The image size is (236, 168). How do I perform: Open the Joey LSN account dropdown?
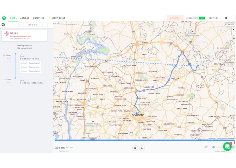[x=215, y=18]
